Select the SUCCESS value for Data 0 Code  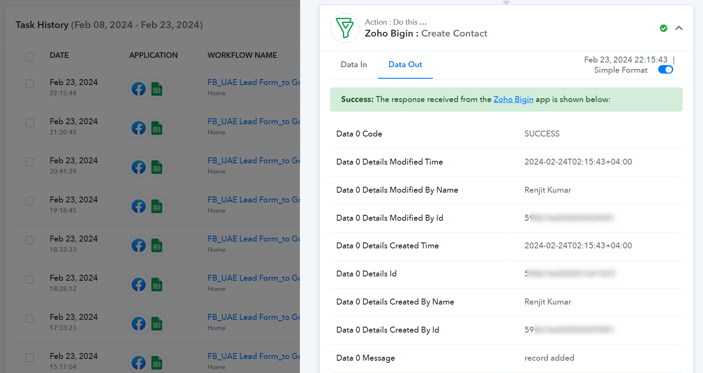(x=542, y=134)
